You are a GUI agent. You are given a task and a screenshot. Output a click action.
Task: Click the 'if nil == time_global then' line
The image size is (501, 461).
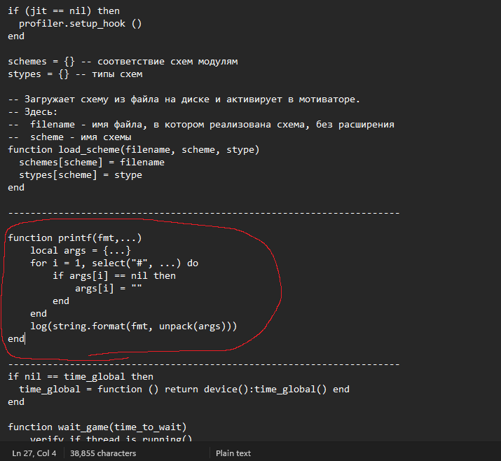click(81, 377)
